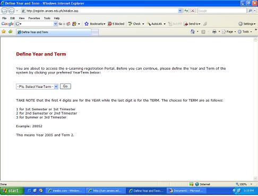The width and height of the screenshot is (258, 196).
Task: Click the Define Year and Term taskbar button
Action: [x=146, y=191]
